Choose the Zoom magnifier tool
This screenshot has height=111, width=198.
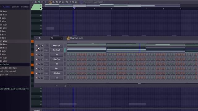(73, 2)
